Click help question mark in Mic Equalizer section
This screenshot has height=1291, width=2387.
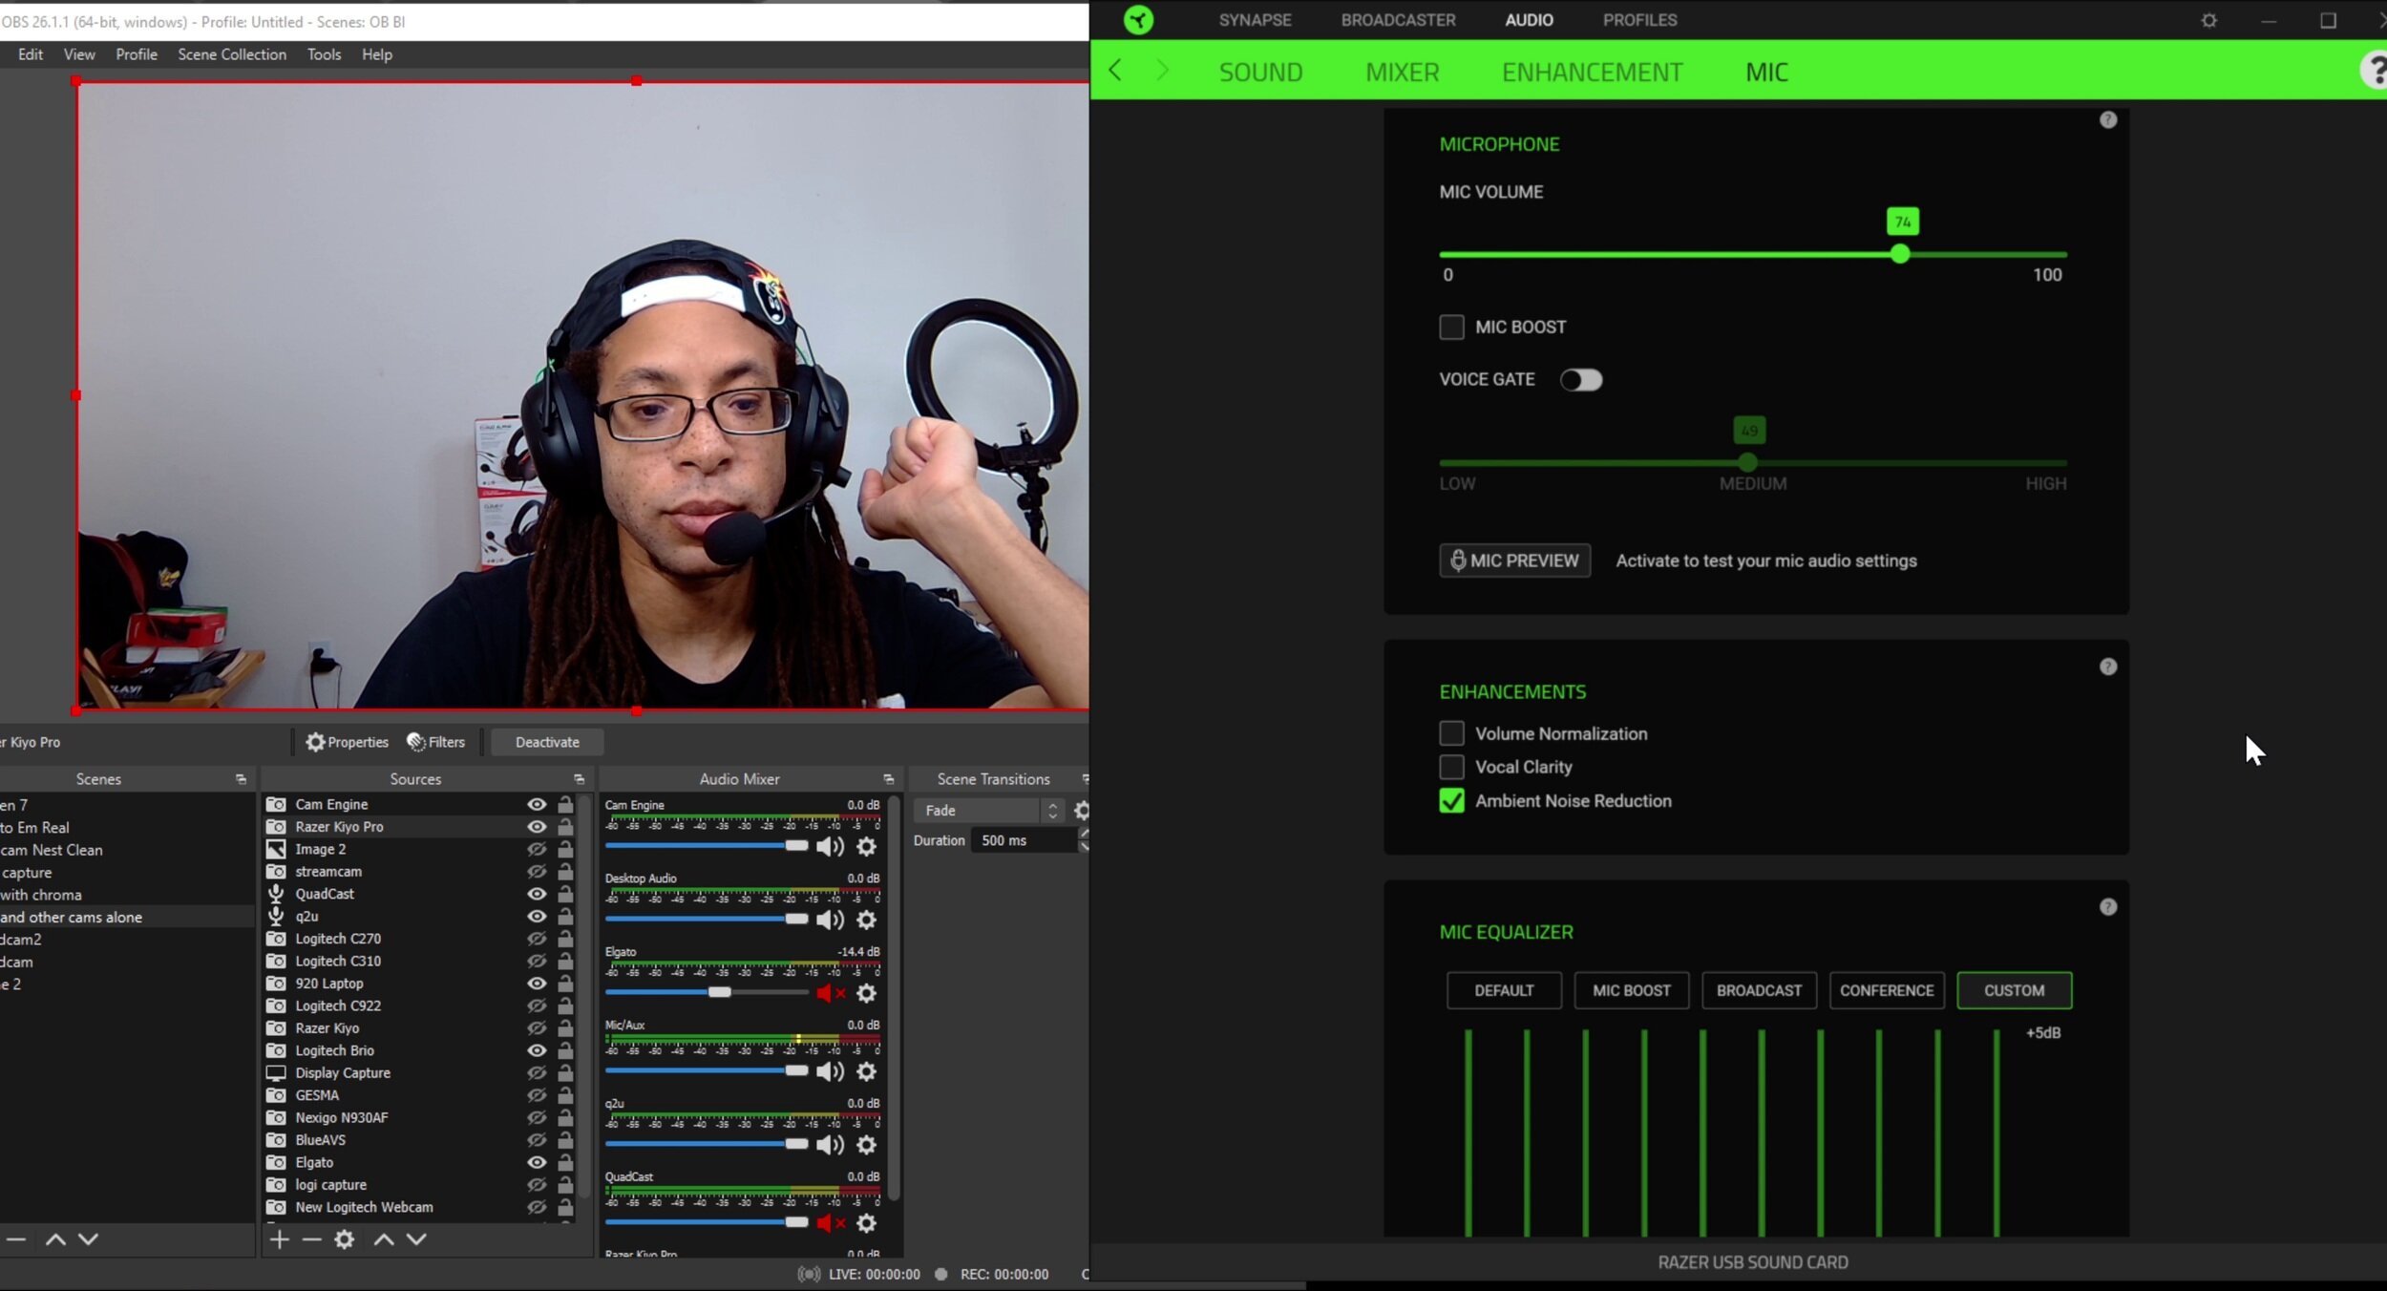(x=2108, y=907)
